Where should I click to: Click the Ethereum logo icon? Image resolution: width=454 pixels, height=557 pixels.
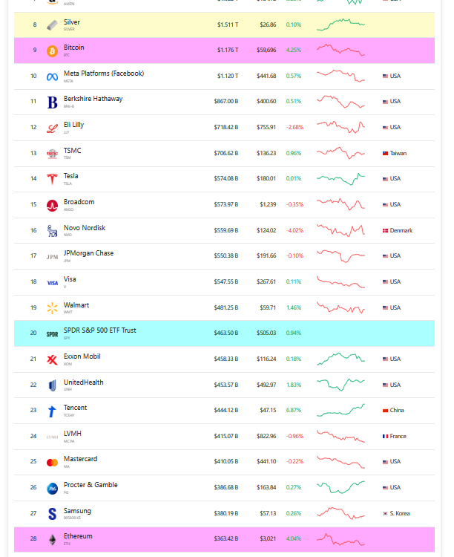52,539
